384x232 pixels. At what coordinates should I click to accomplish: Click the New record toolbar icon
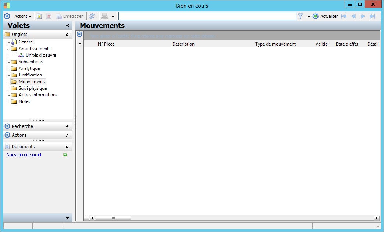pos(39,16)
